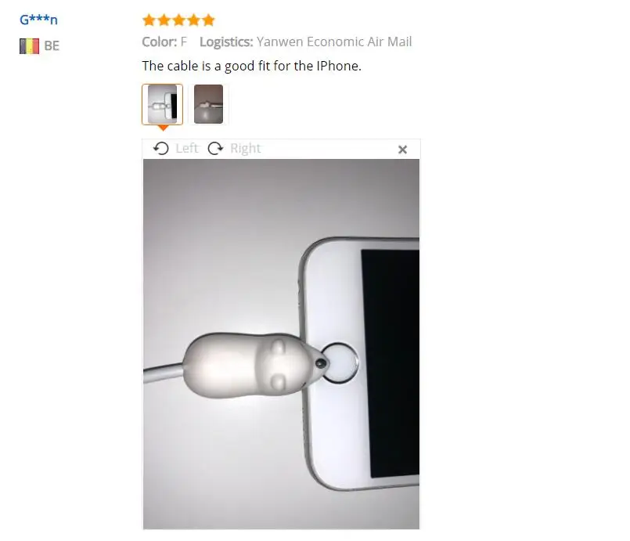Click the "Left" rotate label
This screenshot has width=630, height=541.
click(x=187, y=148)
